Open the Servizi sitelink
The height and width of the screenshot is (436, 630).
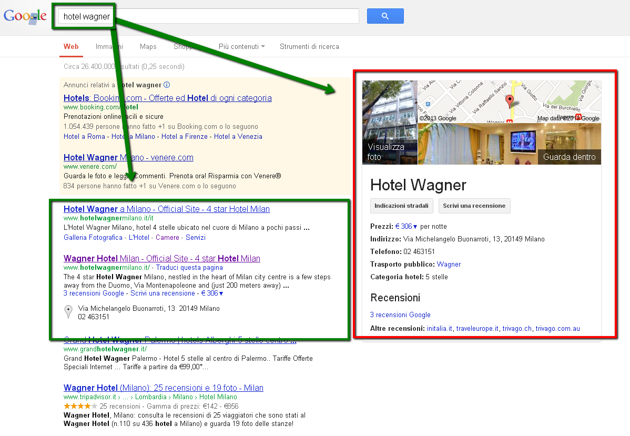pyautogui.click(x=195, y=238)
